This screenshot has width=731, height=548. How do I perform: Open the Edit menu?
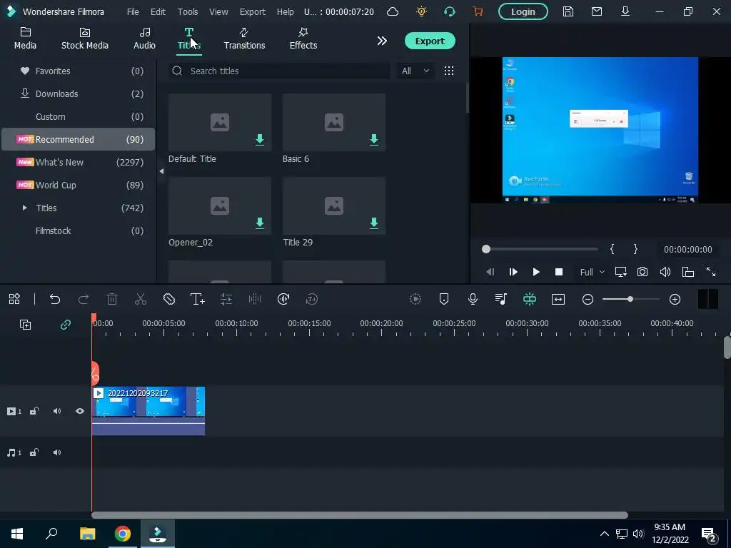(x=158, y=11)
